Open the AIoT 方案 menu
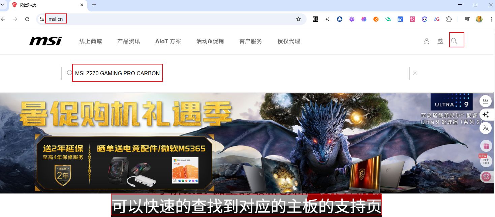 168,41
